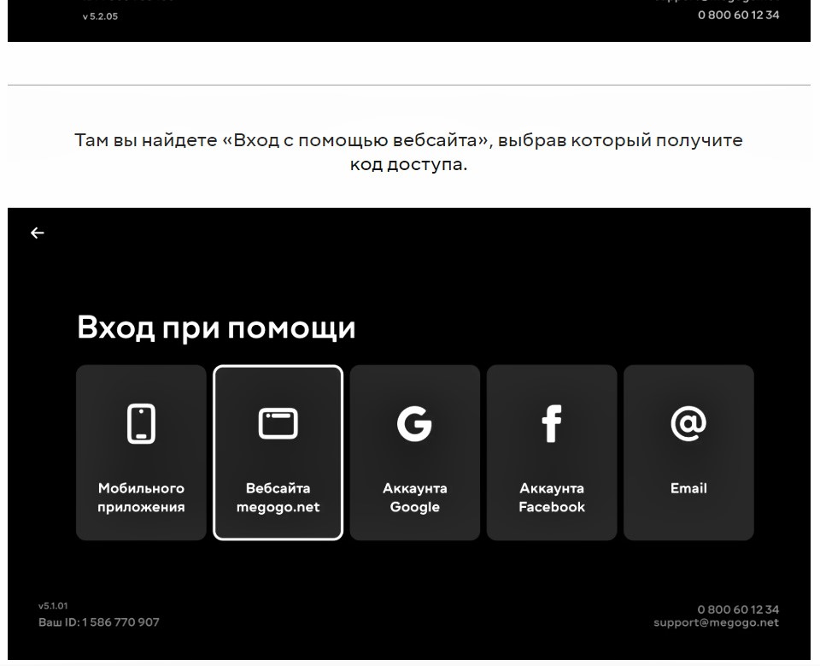Click the 'Вебсайта megogo.net' label

[278, 498]
